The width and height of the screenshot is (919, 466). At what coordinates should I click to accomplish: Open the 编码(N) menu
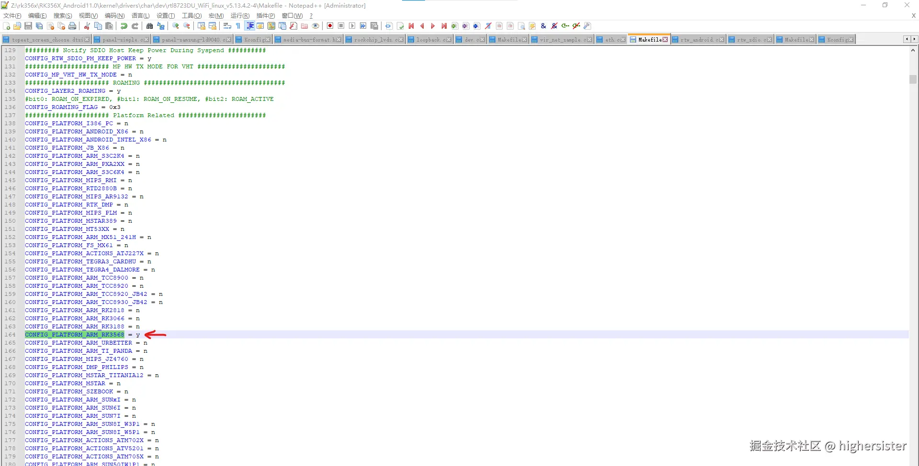pos(114,16)
